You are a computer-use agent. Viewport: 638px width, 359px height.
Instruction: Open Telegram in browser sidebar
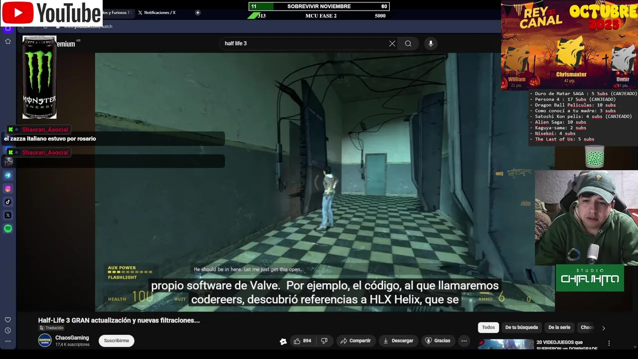8,176
